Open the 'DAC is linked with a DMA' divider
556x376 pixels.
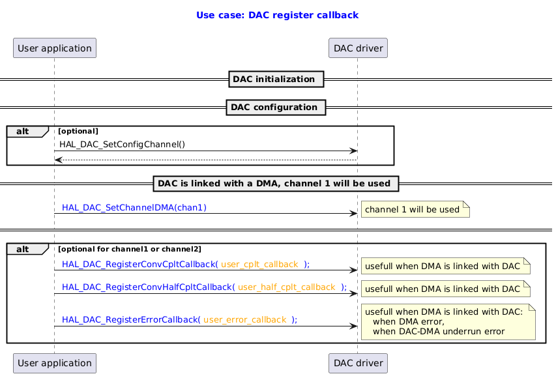point(276,184)
